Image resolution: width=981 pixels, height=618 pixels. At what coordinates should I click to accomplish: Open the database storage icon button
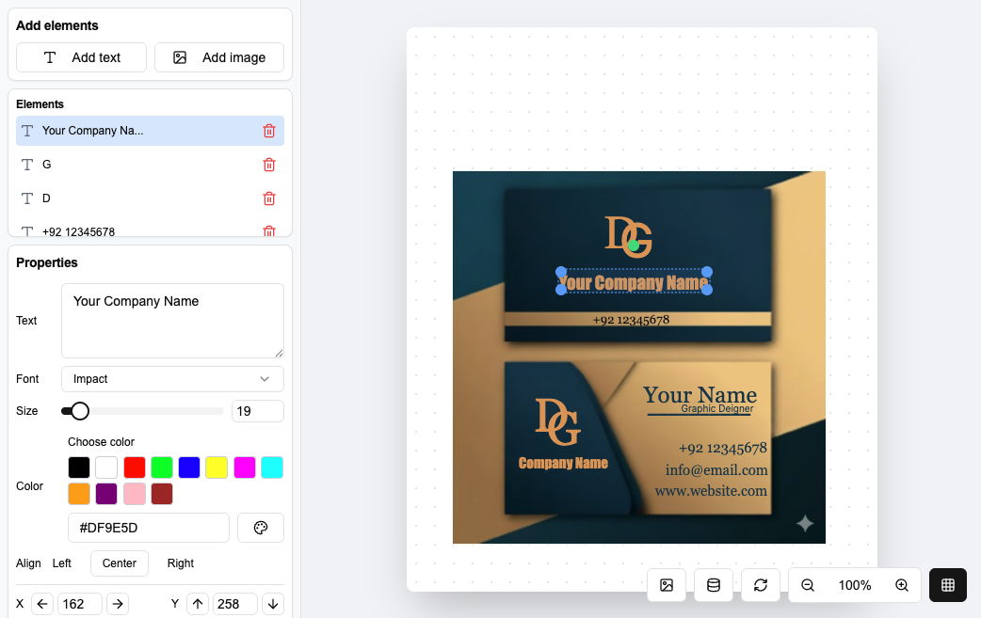[x=714, y=585]
